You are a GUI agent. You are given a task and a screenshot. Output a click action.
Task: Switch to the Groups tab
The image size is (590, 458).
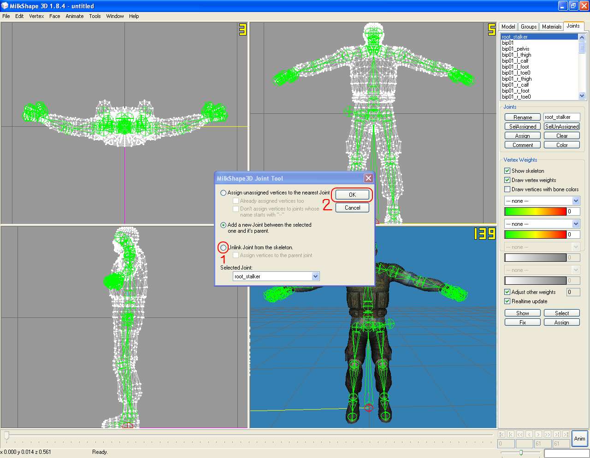(x=529, y=27)
